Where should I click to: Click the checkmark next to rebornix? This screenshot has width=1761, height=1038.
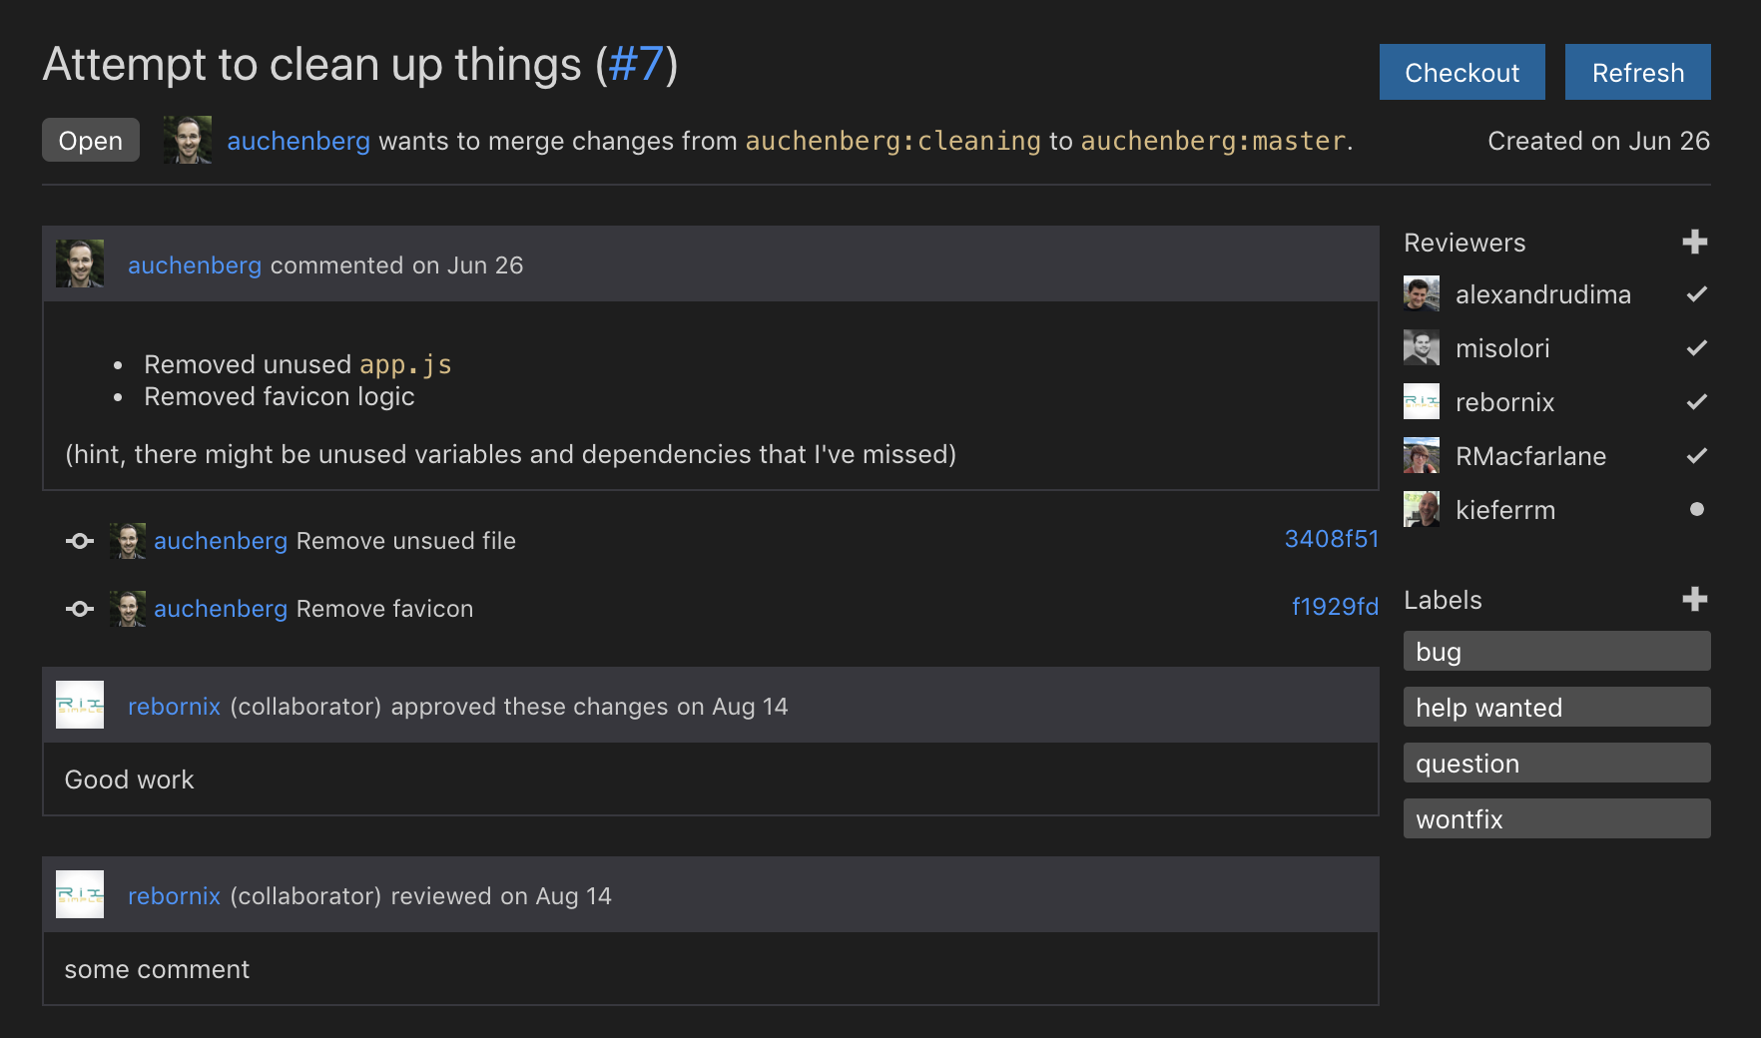point(1695,401)
